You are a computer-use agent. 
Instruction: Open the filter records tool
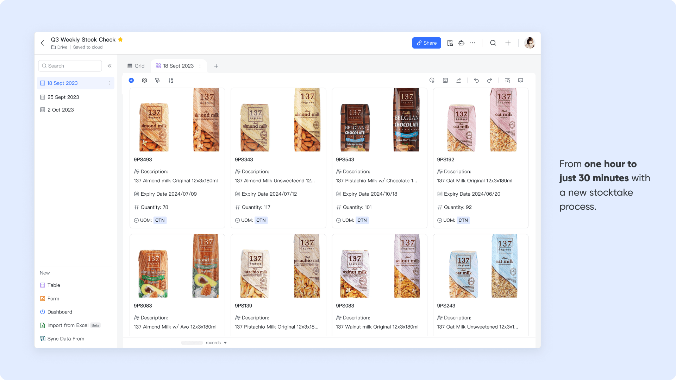click(157, 80)
